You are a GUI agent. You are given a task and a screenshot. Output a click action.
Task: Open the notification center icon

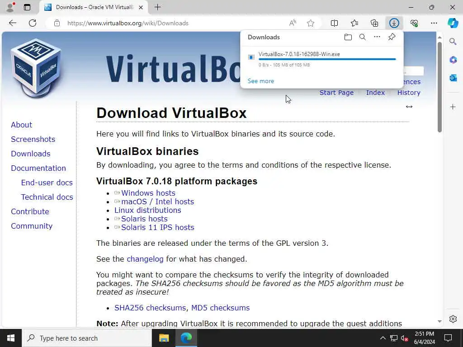(x=448, y=338)
